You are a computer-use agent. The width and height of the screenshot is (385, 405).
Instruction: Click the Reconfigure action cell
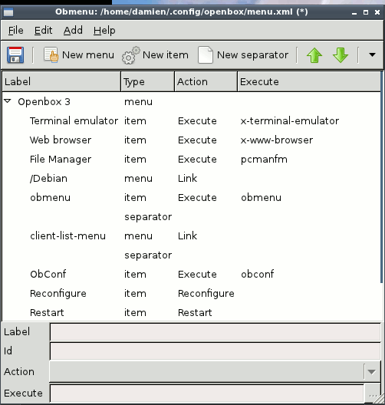point(206,294)
